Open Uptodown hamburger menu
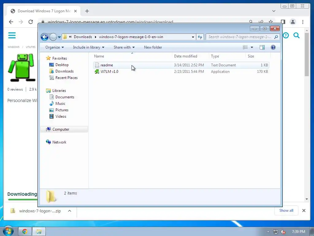 point(12,35)
